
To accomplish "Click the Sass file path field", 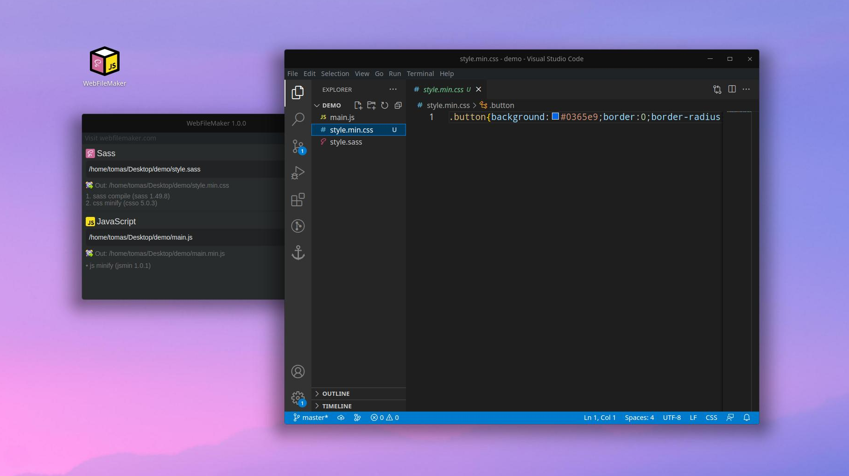I will [184, 169].
